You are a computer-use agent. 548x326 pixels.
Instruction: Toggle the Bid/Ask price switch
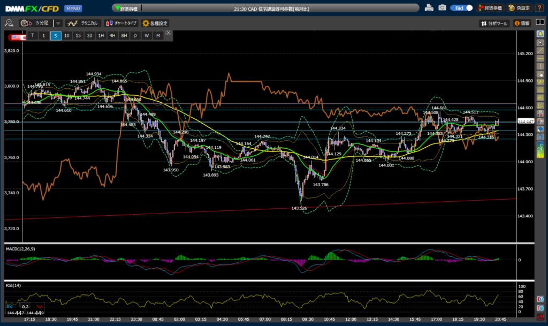[x=461, y=8]
